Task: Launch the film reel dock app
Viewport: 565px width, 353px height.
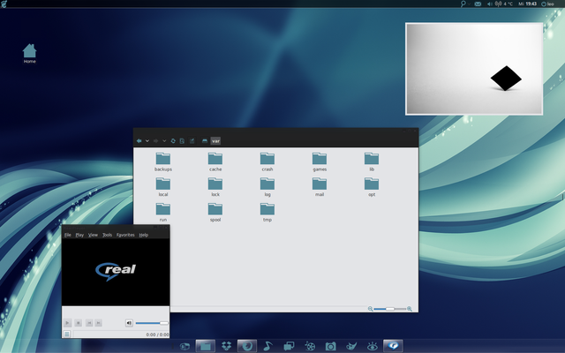Action: (x=310, y=346)
